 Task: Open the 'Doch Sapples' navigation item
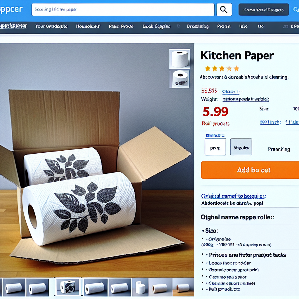(x=157, y=26)
